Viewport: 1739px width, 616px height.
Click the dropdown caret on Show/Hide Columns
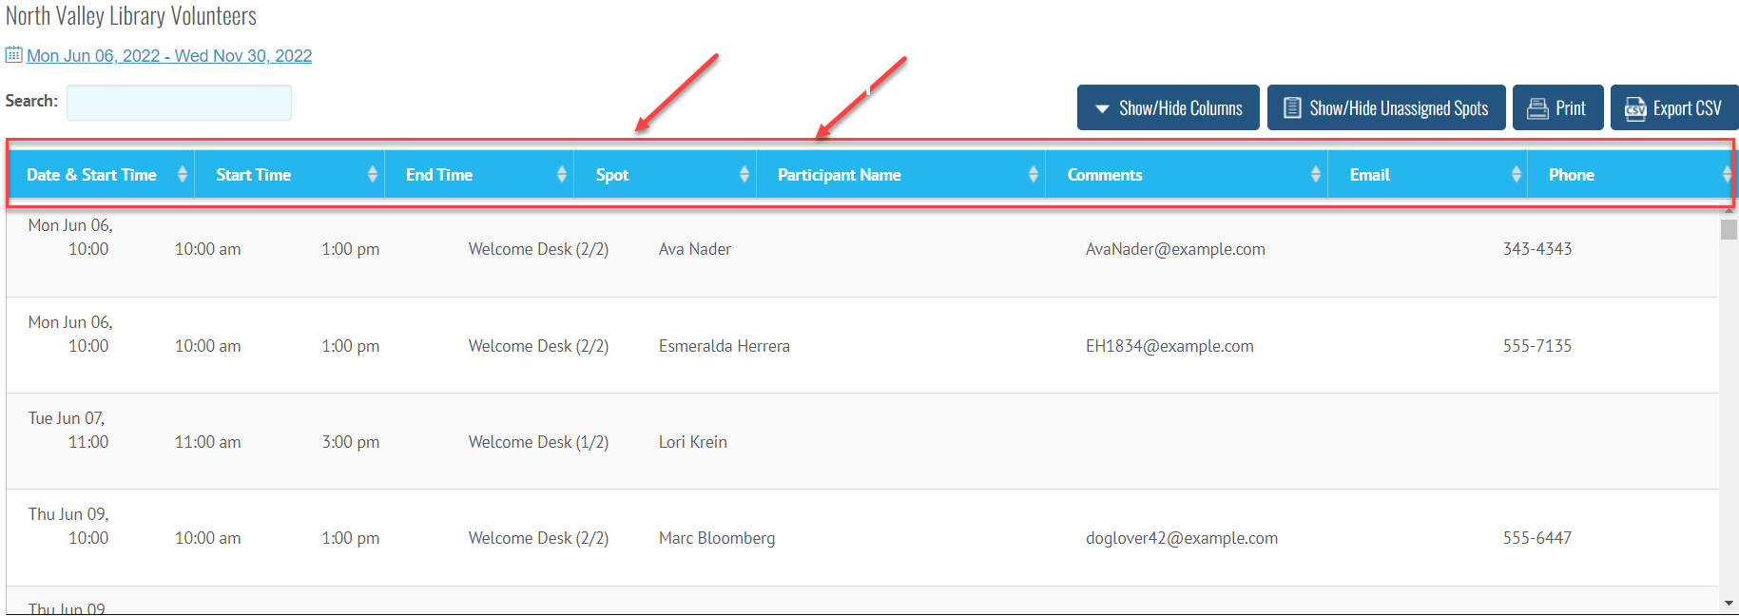pos(1102,109)
